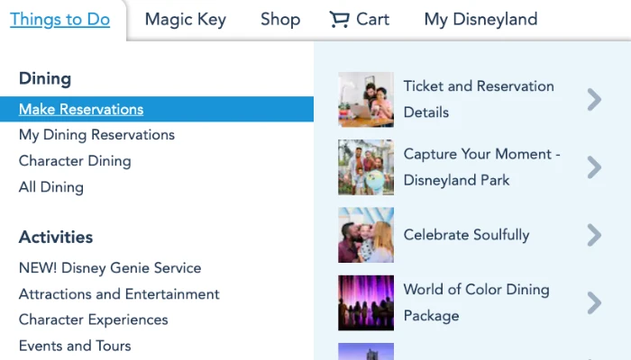Open My Dining Reservations link
This screenshot has height=360, width=631.
[96, 135]
